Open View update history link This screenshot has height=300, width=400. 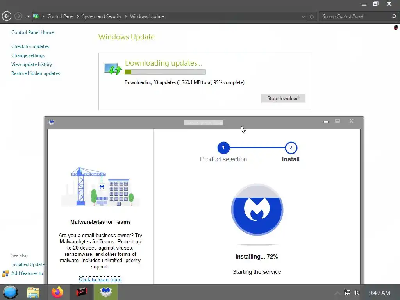[x=32, y=64]
